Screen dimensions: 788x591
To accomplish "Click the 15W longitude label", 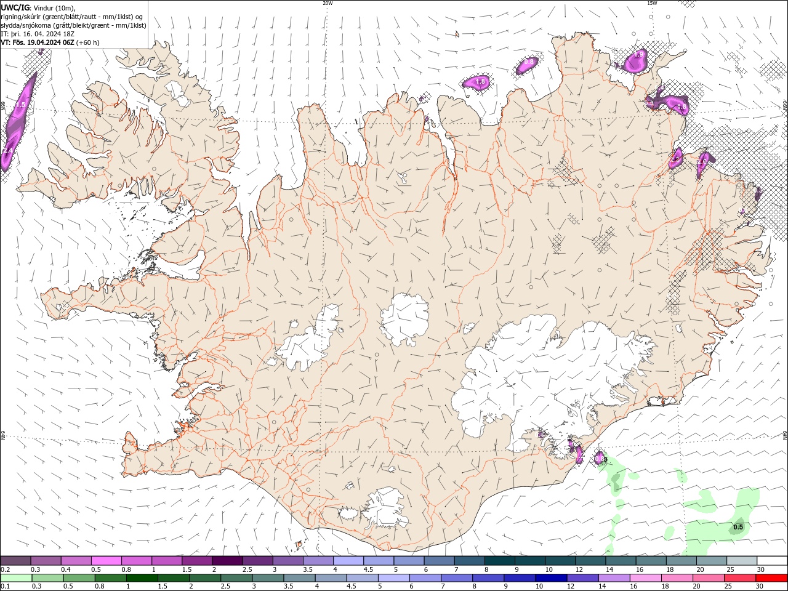I will click(x=652, y=3).
